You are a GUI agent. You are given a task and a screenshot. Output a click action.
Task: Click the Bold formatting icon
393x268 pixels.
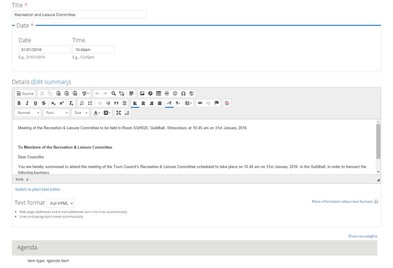19,103
